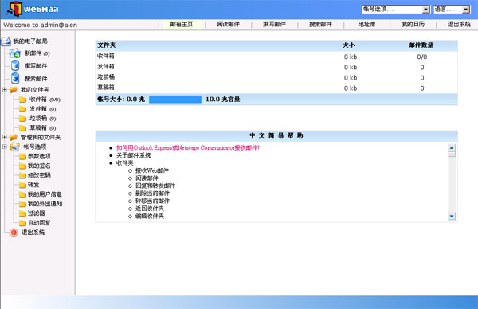
Task: Click the 草稿箱 folder icon in sidebar
Action: pyautogui.click(x=22, y=127)
